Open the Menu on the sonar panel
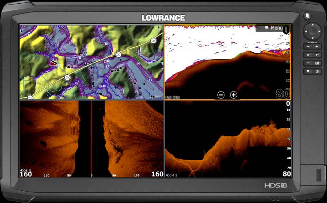The width and height of the screenshot is (327, 203). pos(273,28)
